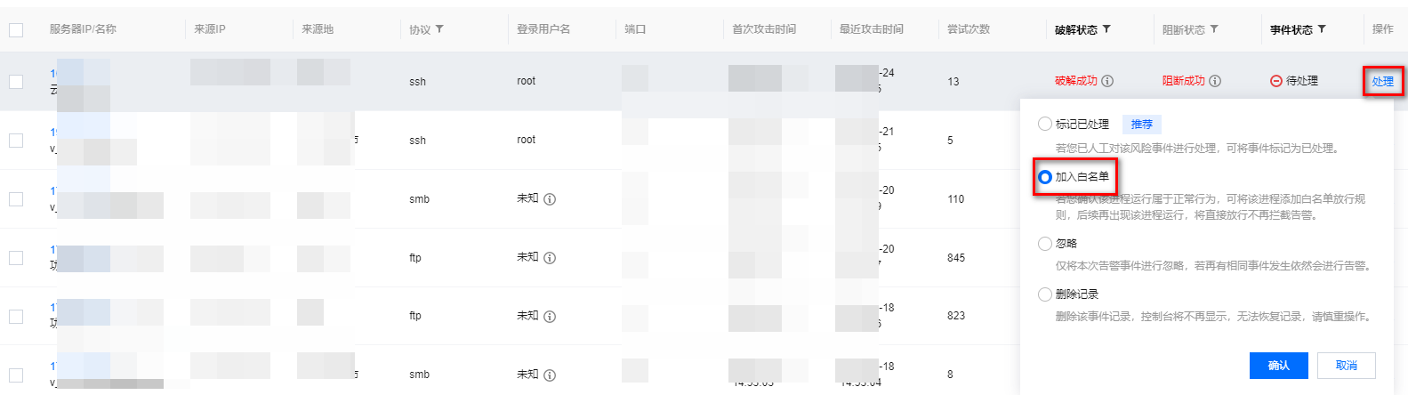This screenshot has width=1408, height=395.
Task: Select the 删除记录 radio option
Action: click(x=1045, y=294)
